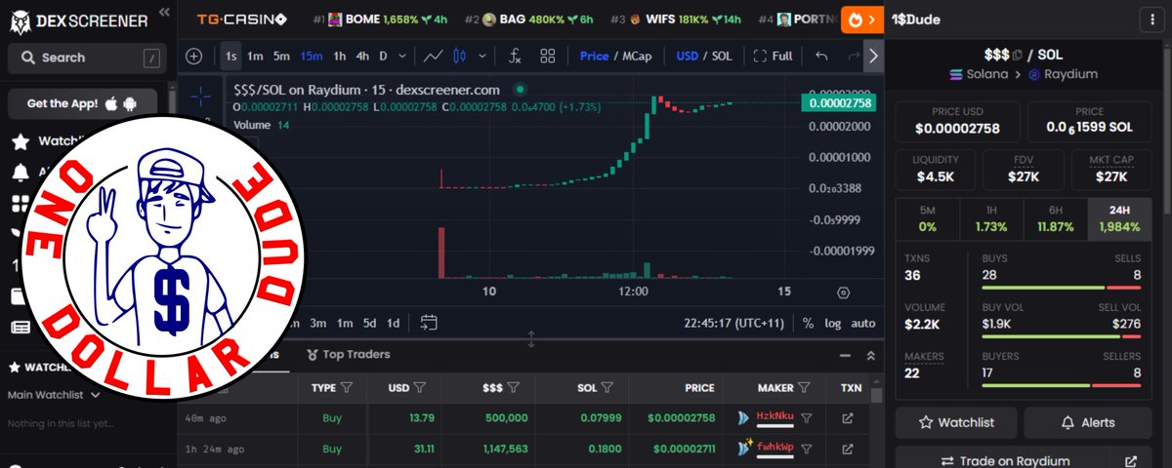
Task: Click Trade on Raydium button
Action: 1004,461
